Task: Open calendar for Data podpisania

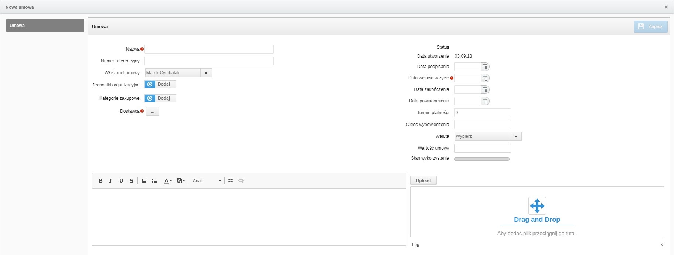Action: point(485,67)
